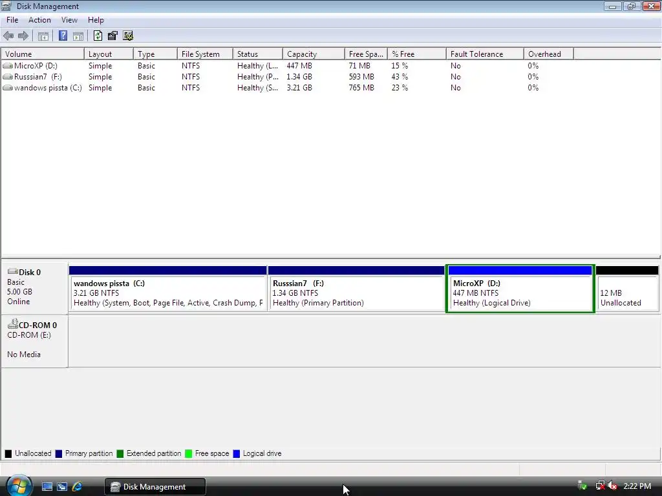Select the Russsian7 (F:) partition block

point(356,288)
